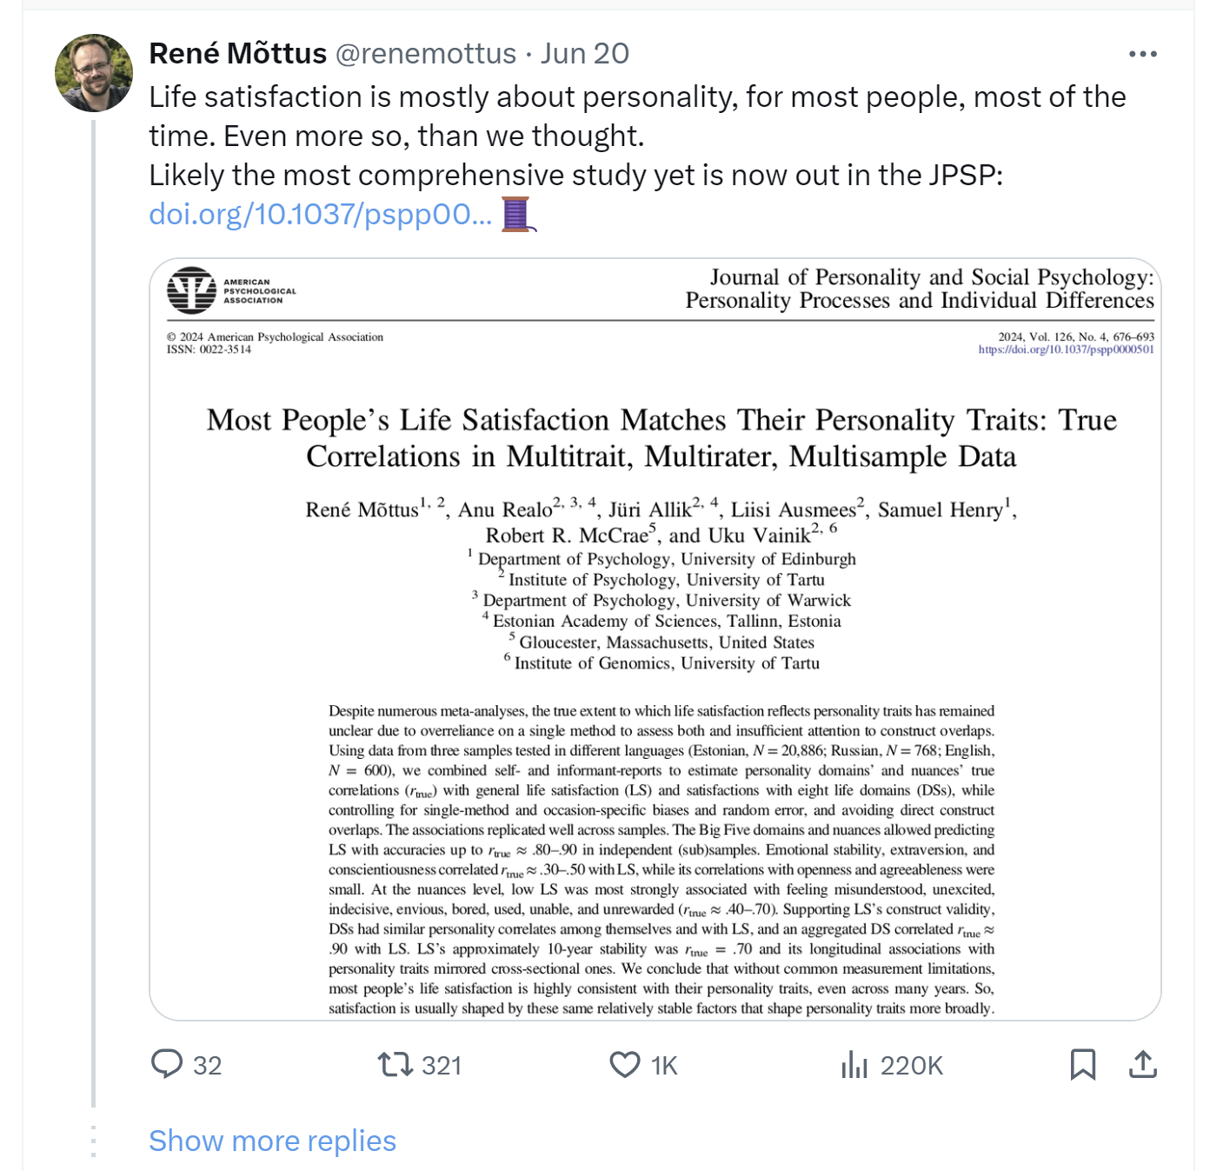Reply to the tweet via speech bubble
The width and height of the screenshot is (1230, 1171).
pyautogui.click(x=167, y=1064)
